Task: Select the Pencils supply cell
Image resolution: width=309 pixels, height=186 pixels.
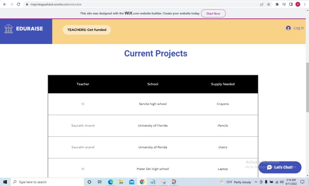Action: 223,126
